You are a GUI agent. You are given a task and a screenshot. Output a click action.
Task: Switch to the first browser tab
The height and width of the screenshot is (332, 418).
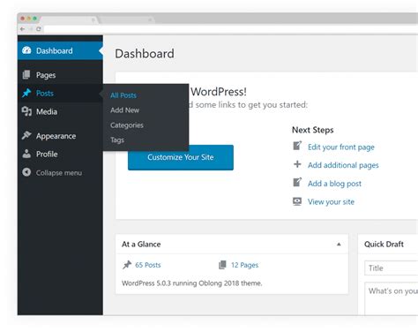(x=69, y=19)
